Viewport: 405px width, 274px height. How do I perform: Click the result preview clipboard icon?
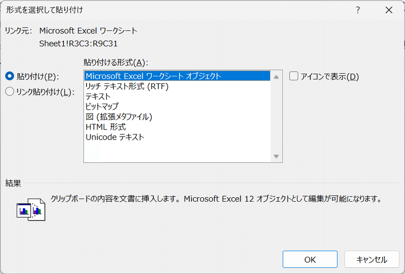coord(31,209)
